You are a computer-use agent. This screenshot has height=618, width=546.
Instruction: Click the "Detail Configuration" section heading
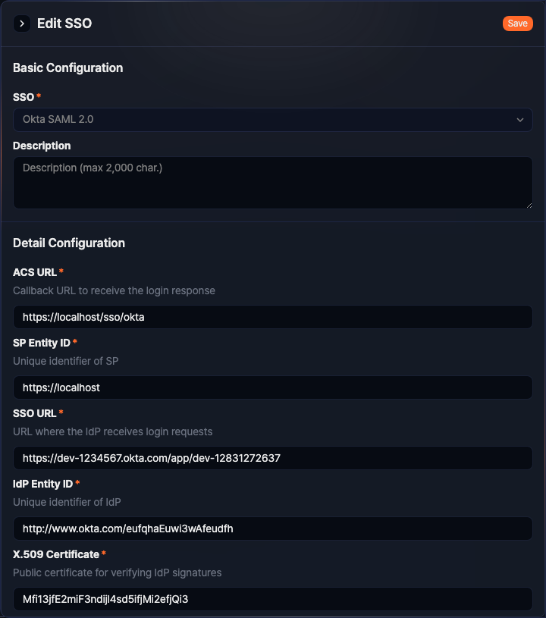(69, 243)
